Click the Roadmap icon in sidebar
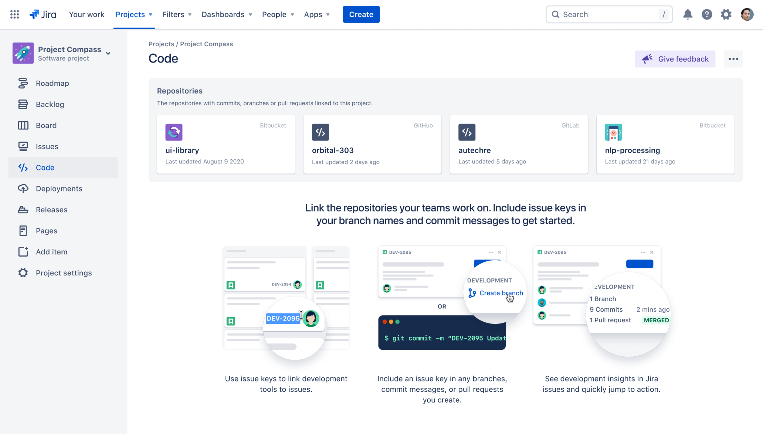 (23, 83)
